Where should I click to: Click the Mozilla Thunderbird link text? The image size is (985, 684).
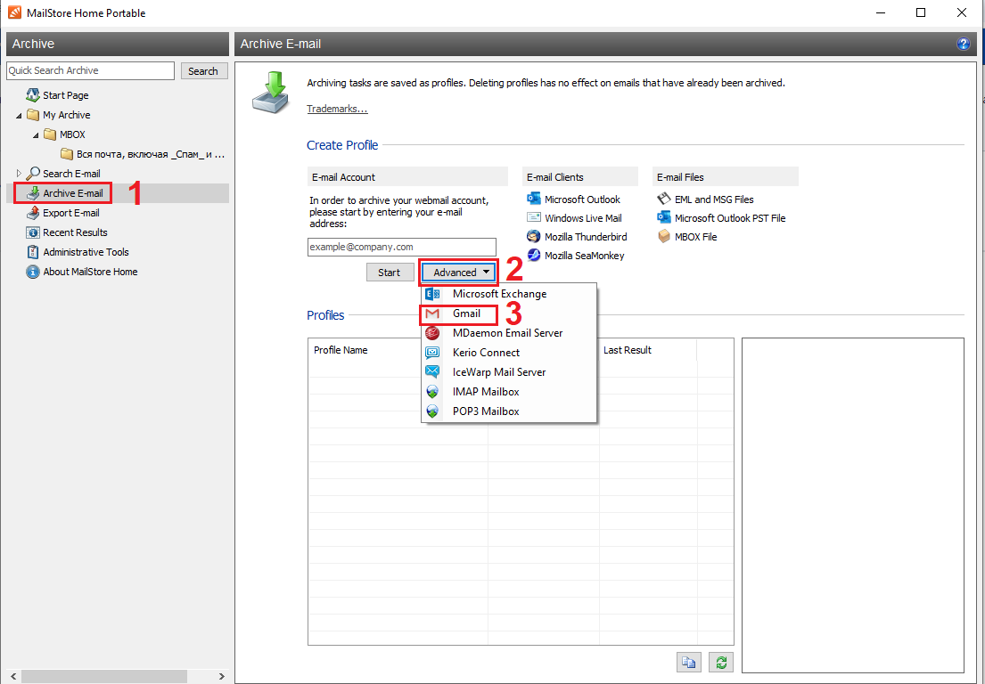[x=586, y=237]
